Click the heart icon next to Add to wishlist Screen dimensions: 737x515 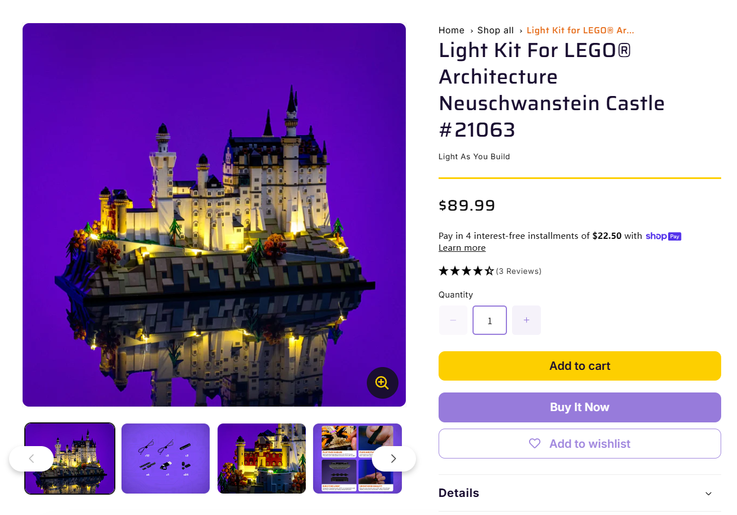[535, 443]
